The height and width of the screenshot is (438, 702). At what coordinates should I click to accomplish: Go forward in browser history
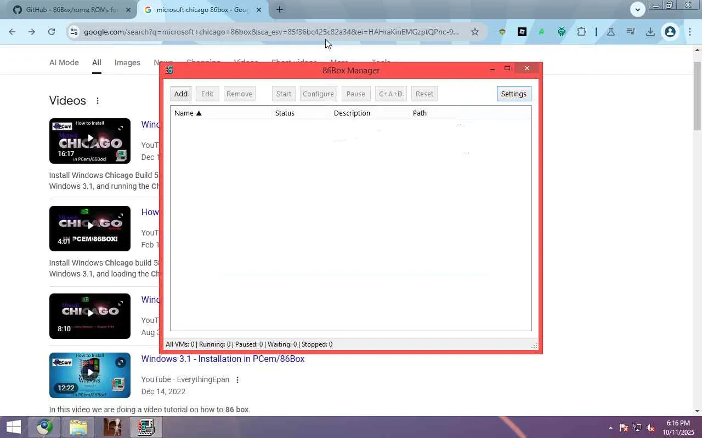tap(32, 32)
